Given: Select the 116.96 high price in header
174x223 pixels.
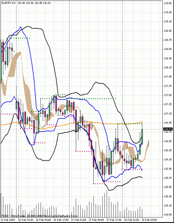Looking at the screenshot, I should coord(30,3).
